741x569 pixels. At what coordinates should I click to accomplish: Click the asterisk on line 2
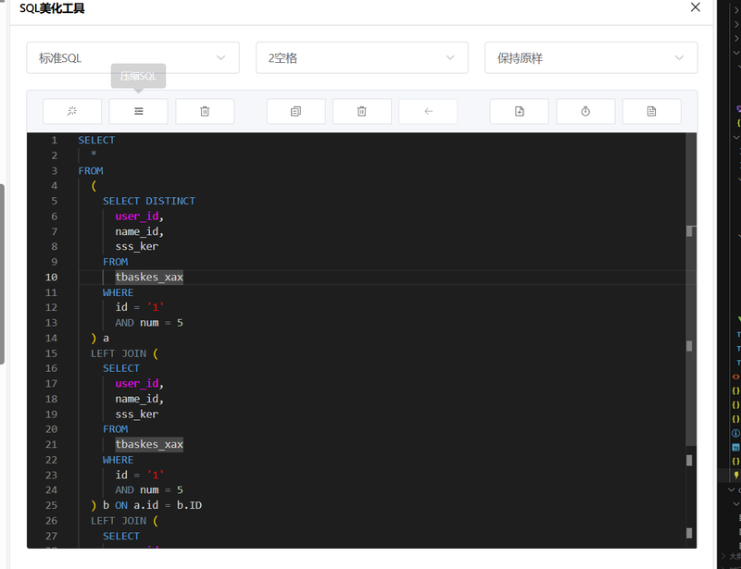94,154
